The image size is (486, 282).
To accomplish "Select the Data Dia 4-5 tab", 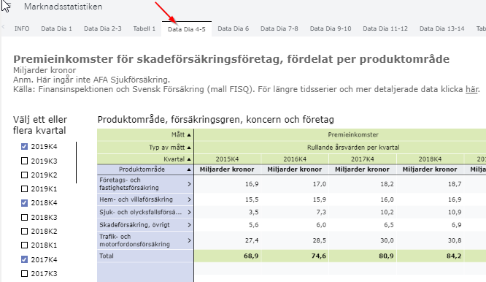I will coord(187,29).
